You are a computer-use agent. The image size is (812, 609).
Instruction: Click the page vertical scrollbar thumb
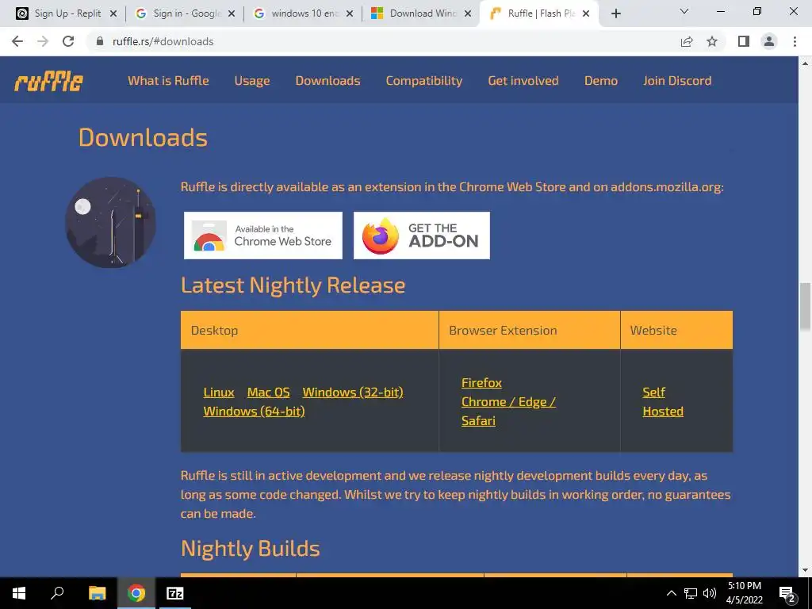805,306
